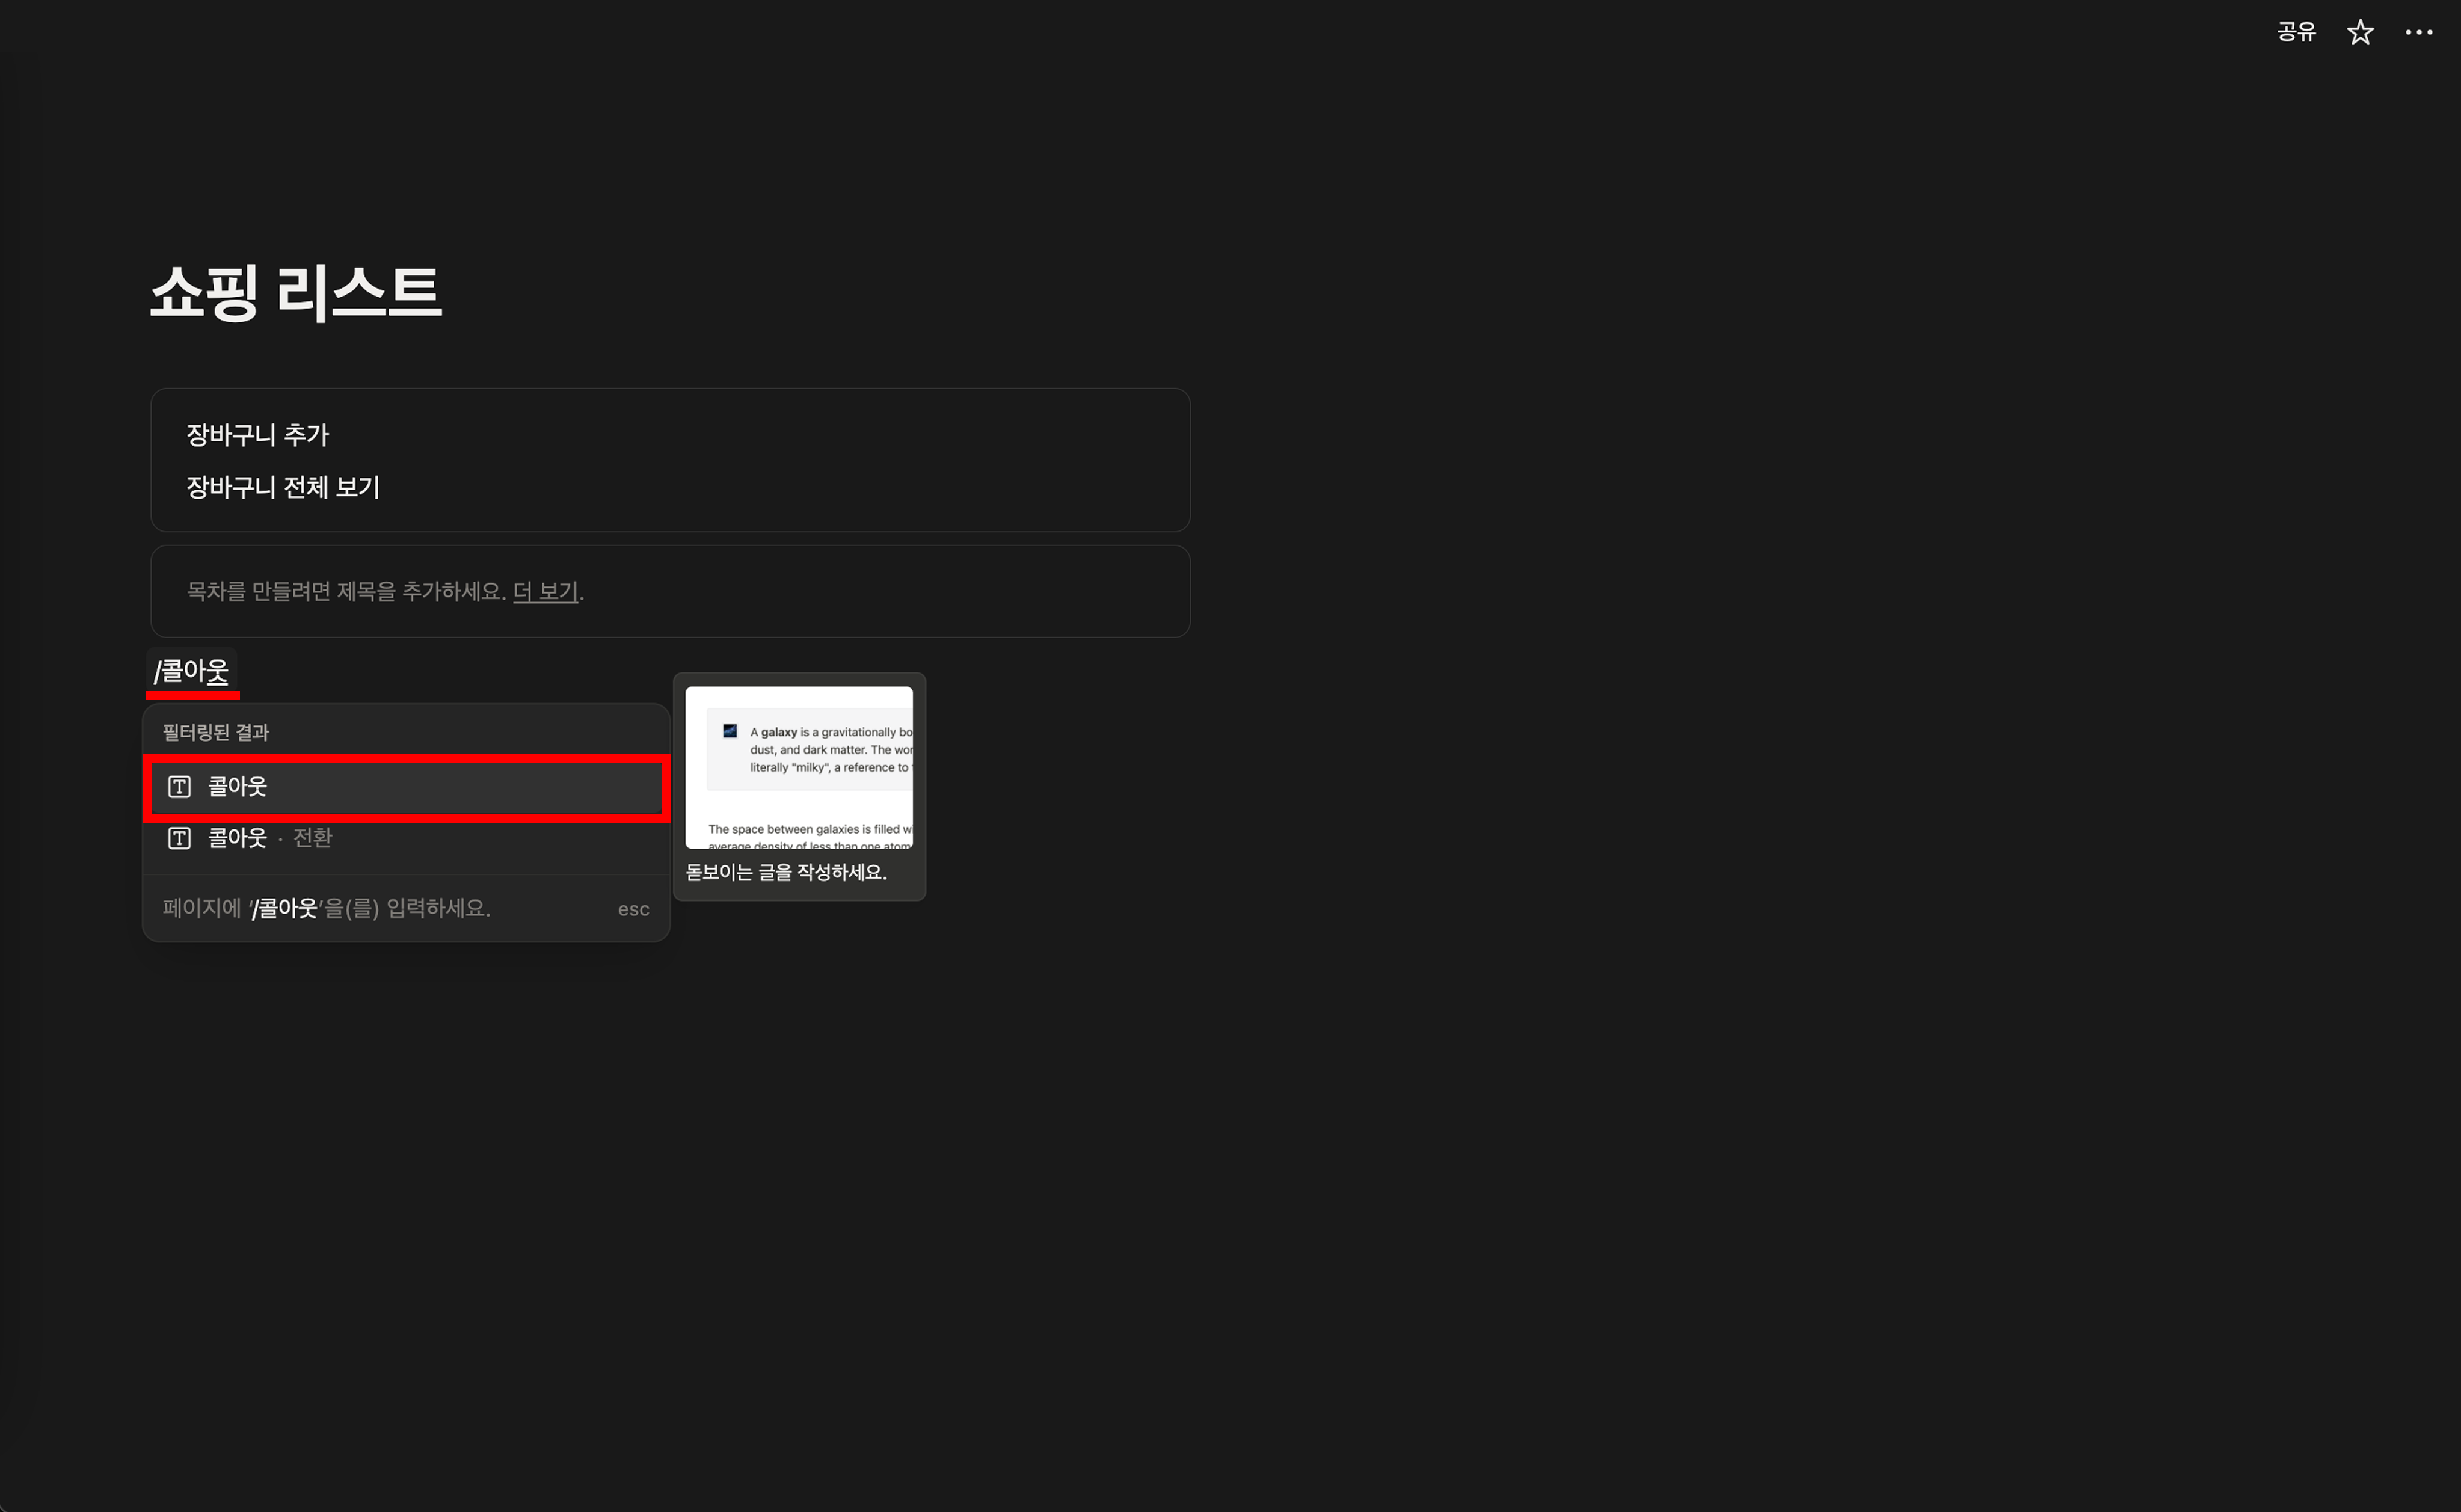Click the galaxy callout preview thumbnail
The width and height of the screenshot is (2461, 1512).
click(x=798, y=767)
